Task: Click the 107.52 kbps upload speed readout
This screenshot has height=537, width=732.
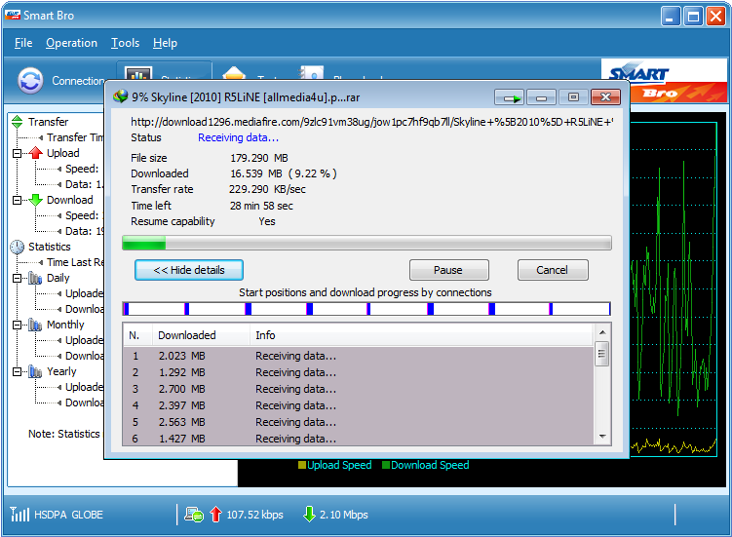Action: click(x=255, y=515)
